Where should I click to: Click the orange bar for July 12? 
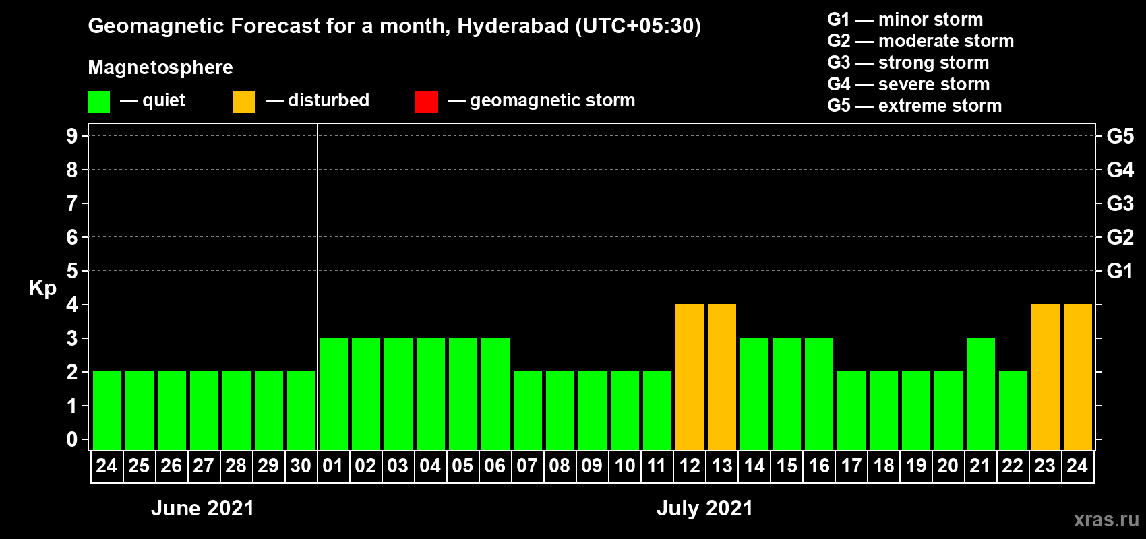(x=690, y=377)
